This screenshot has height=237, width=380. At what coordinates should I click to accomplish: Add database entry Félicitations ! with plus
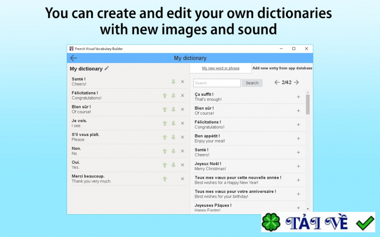(x=299, y=125)
